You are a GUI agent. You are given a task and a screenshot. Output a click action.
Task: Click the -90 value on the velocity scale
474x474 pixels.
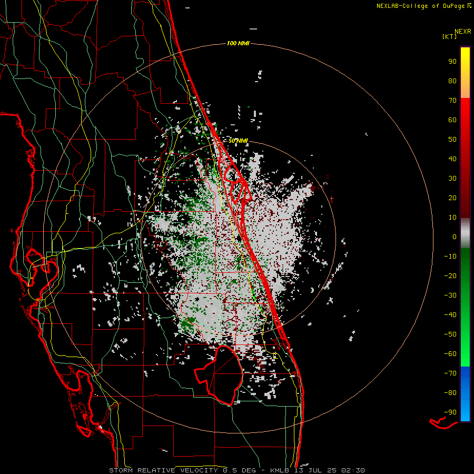(x=450, y=412)
